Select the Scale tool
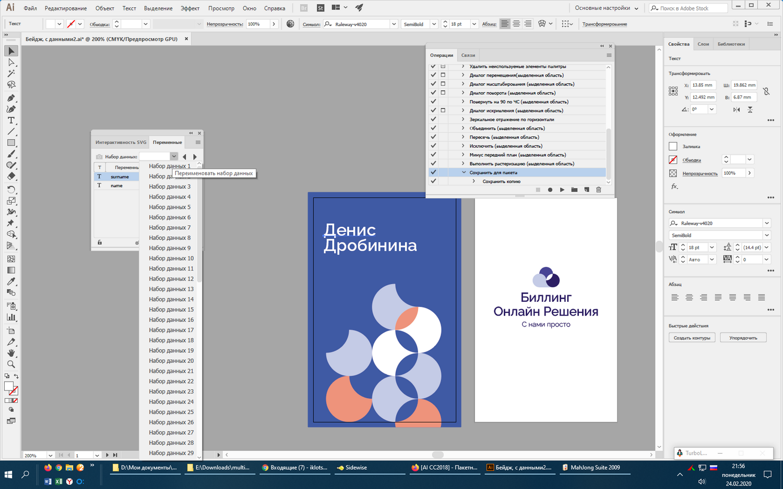Viewport: 783px width, 489px height. click(x=11, y=201)
